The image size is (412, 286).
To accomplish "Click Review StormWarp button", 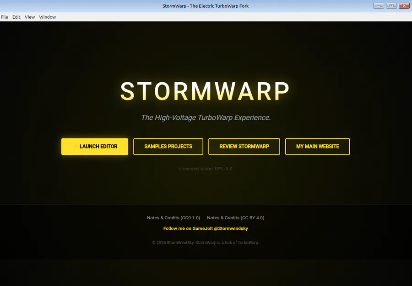I will [244, 147].
